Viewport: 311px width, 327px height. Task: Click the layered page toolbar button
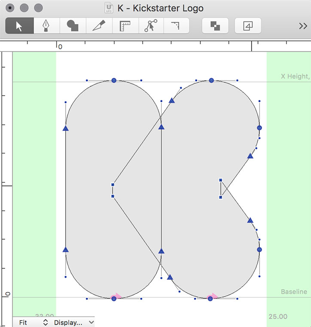click(248, 26)
